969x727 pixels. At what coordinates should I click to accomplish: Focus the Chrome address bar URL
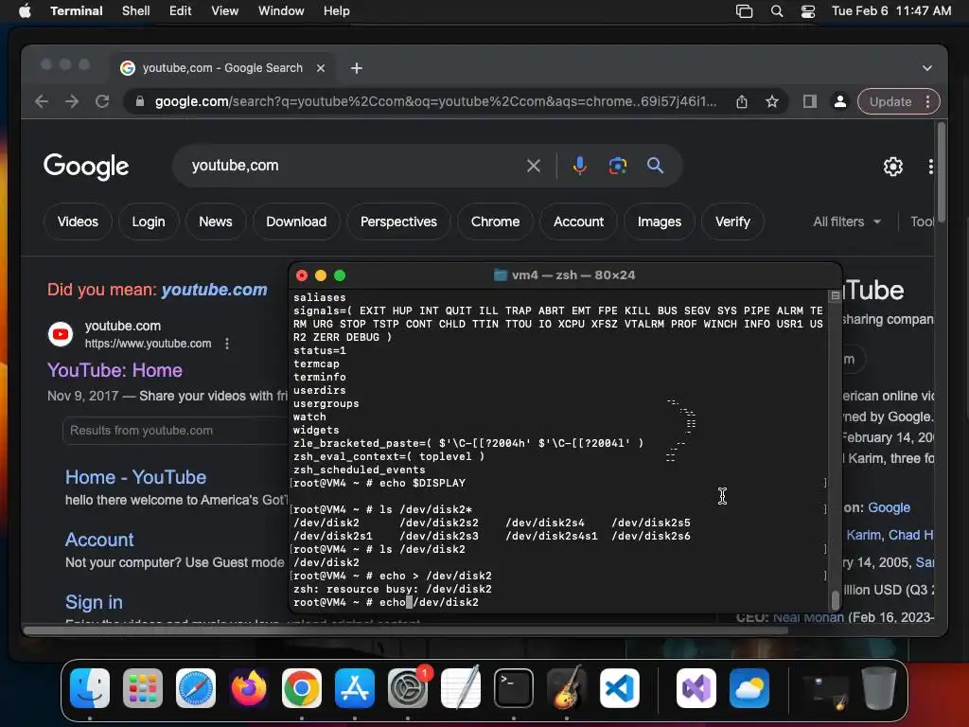[435, 101]
